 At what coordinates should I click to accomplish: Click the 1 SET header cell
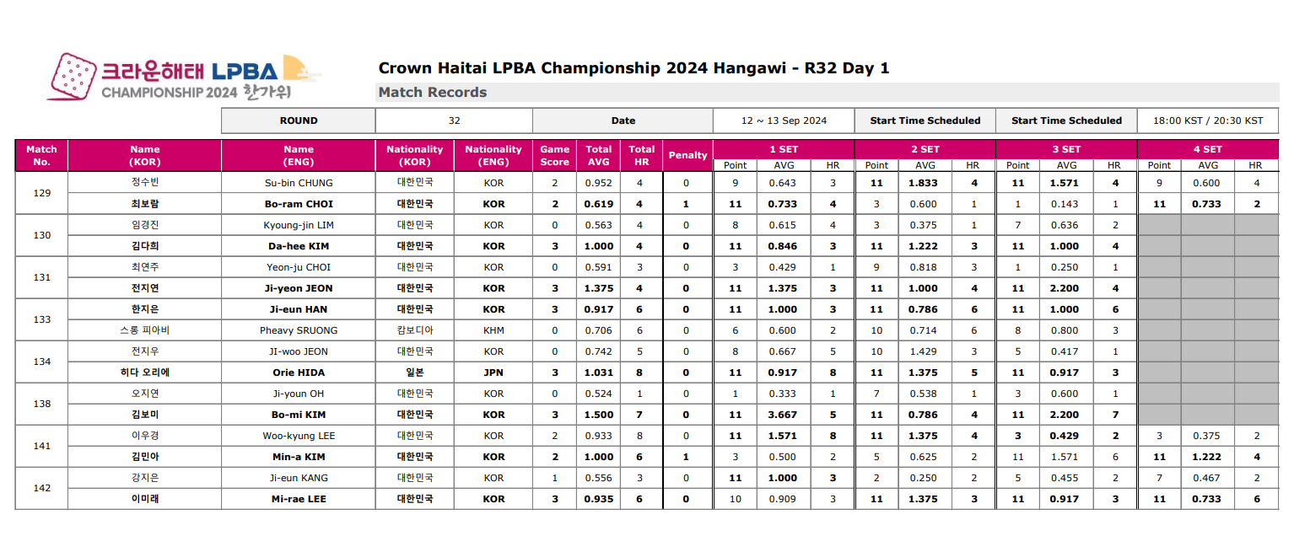point(784,148)
